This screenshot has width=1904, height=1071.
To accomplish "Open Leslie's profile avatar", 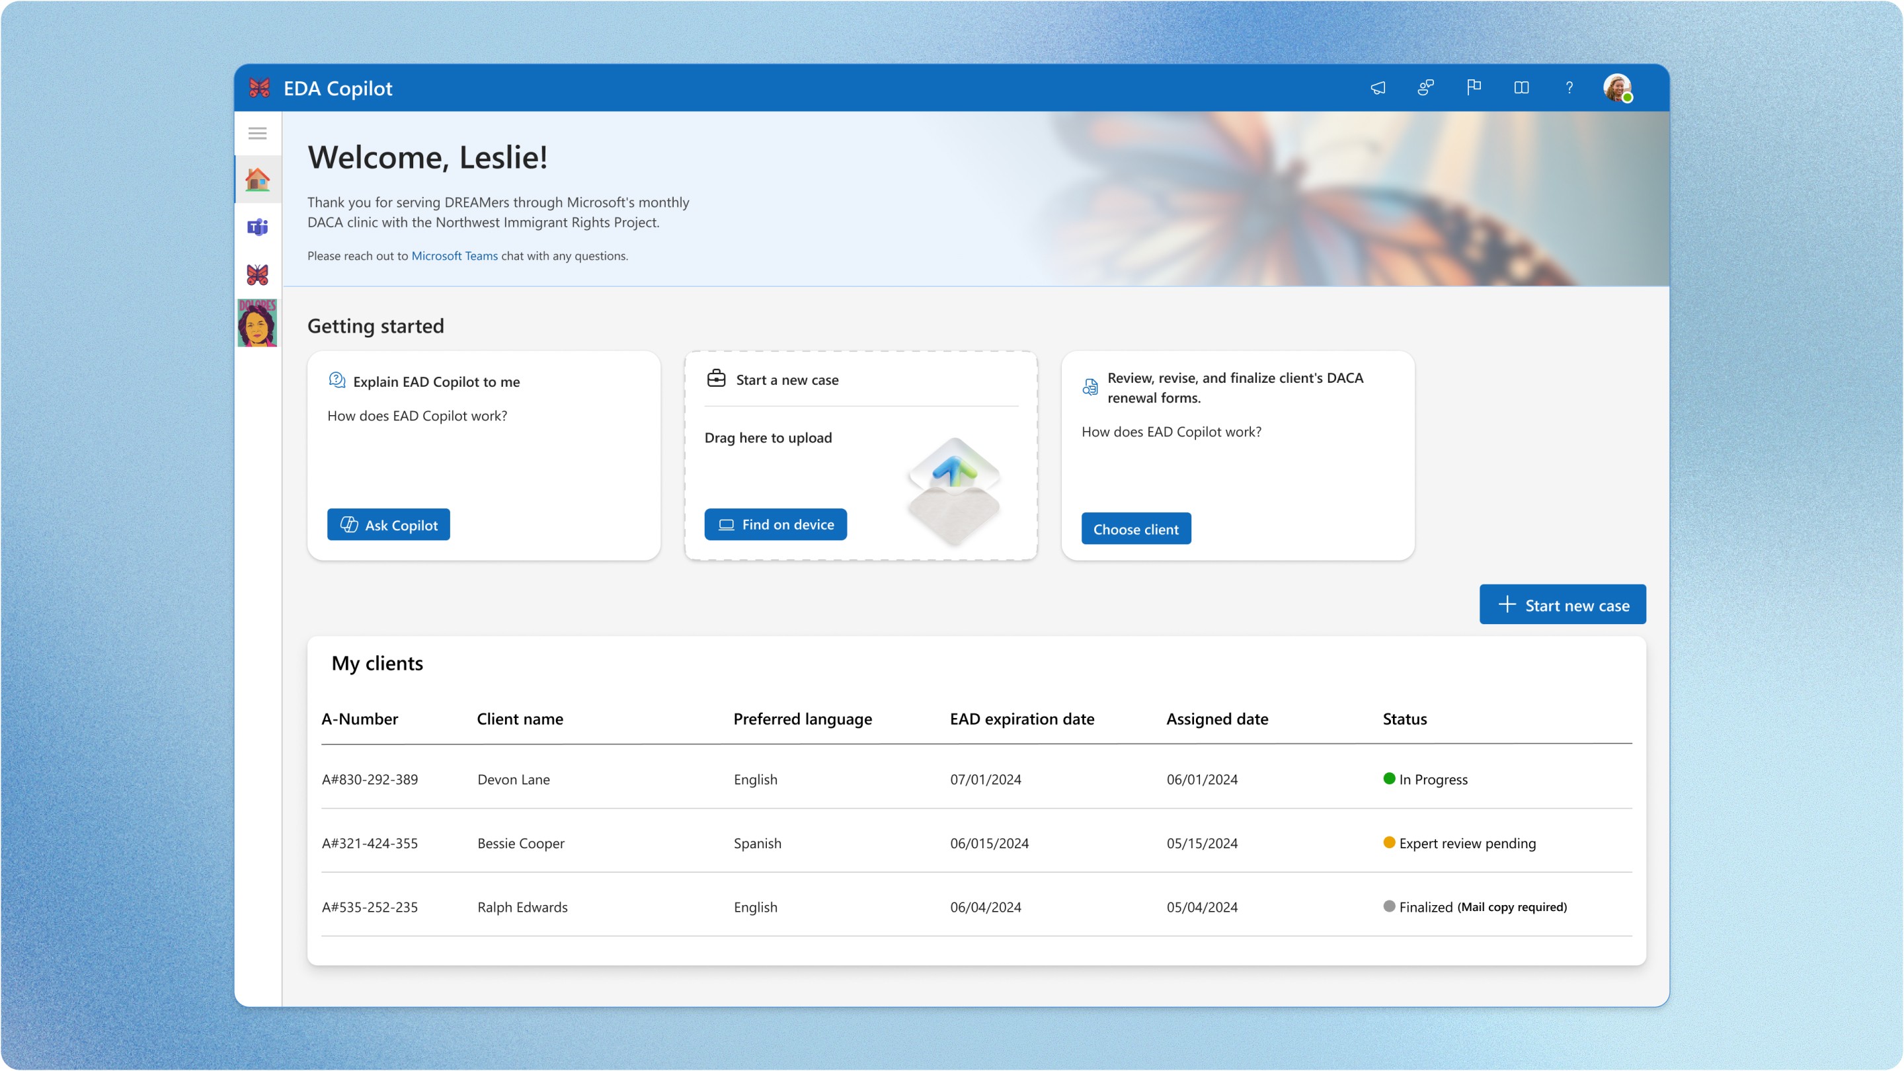I will 1617,88.
